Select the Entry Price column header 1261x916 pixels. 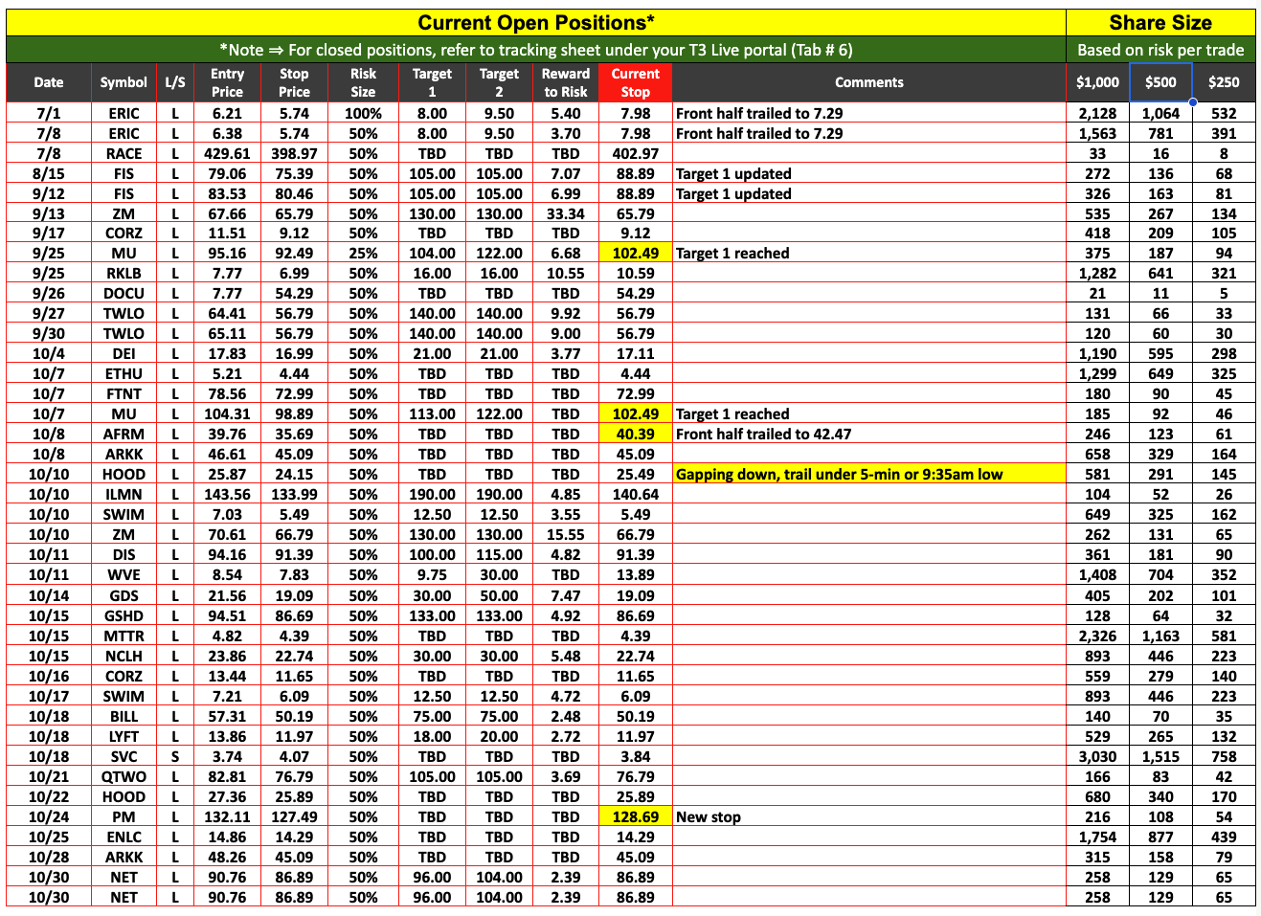tap(227, 82)
